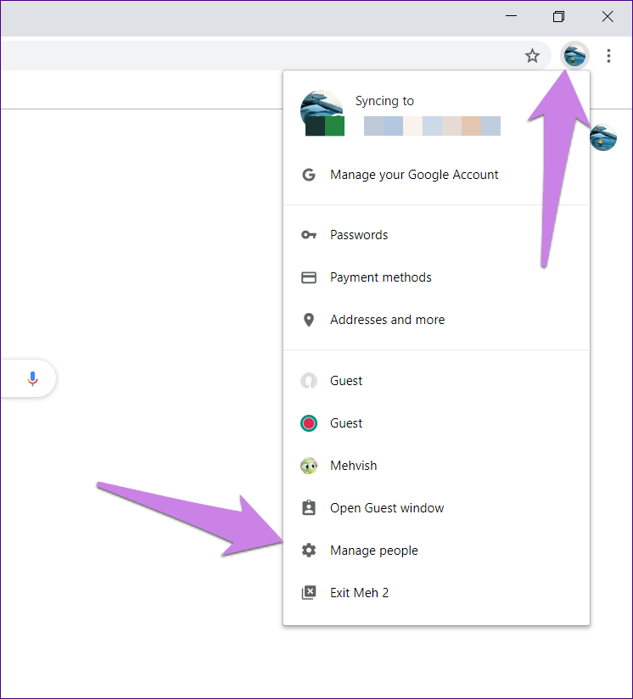Screen dimensions: 633x699
Task: Restore down the Chrome window
Action: point(558,16)
